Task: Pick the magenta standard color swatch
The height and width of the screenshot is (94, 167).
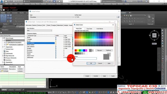Action: (x=86, y=50)
